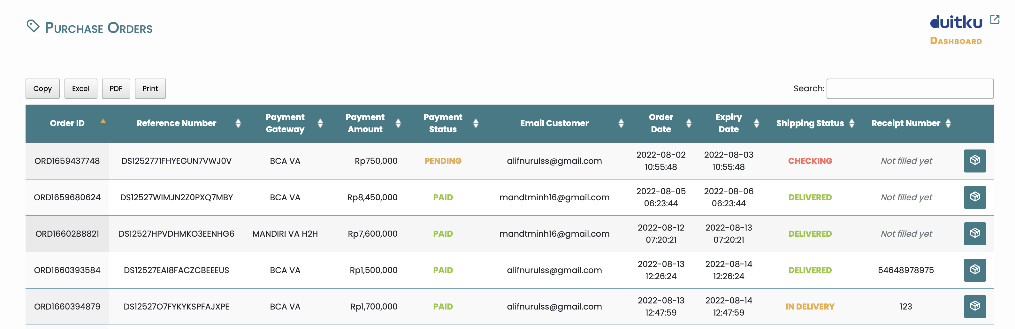Sort by Shipping Status column
The width and height of the screenshot is (1015, 329).
click(810, 123)
